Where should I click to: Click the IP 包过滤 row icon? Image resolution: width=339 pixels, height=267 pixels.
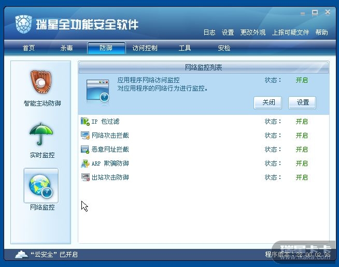tap(85, 121)
